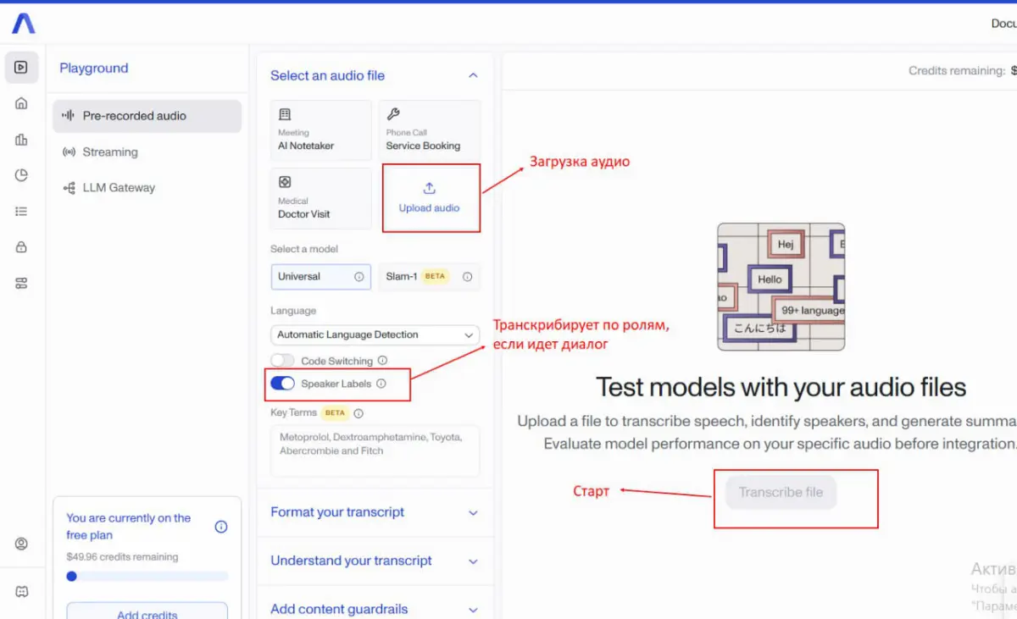Click info icon beside free plan notice
The height and width of the screenshot is (619, 1017).
click(221, 527)
